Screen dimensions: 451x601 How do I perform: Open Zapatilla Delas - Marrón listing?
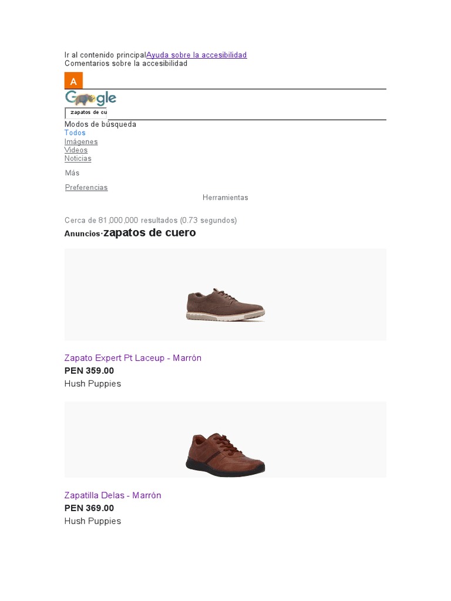[x=113, y=495]
